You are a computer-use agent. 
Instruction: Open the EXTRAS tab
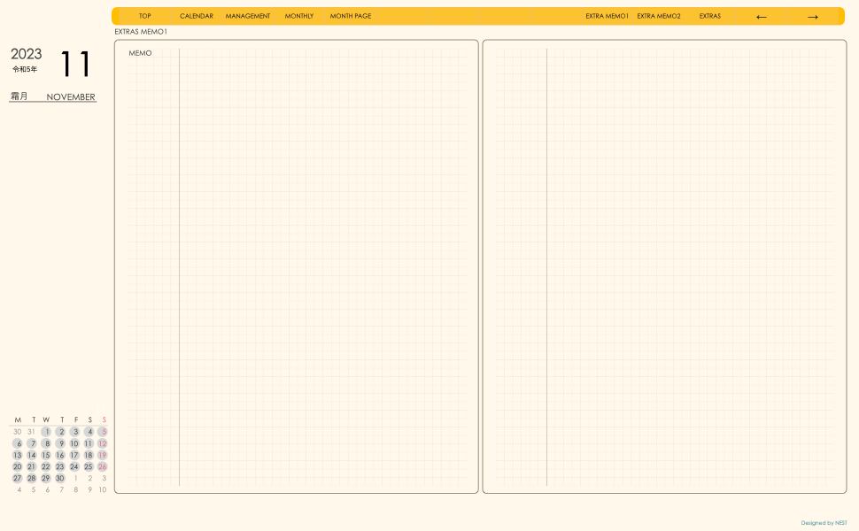(x=710, y=16)
